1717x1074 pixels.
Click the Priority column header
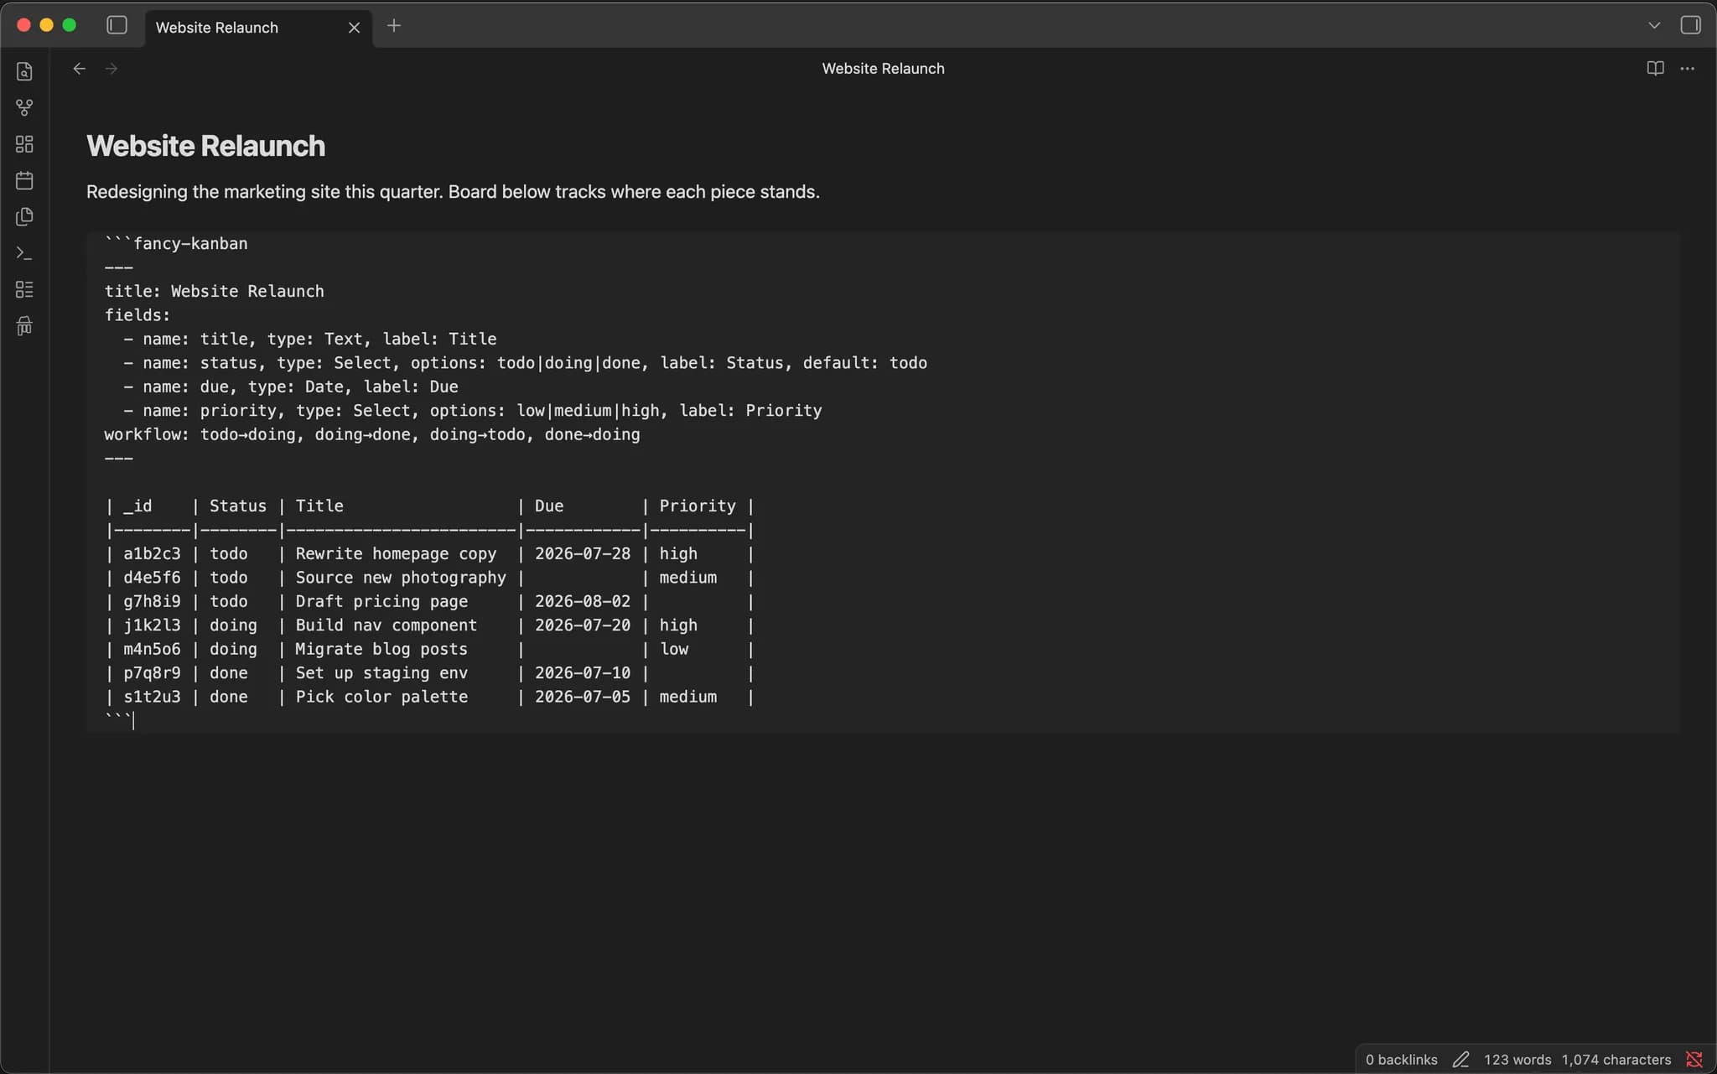tap(698, 506)
